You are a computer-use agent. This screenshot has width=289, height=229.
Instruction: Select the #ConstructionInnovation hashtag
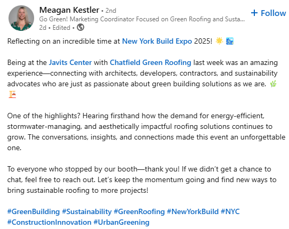[50, 223]
